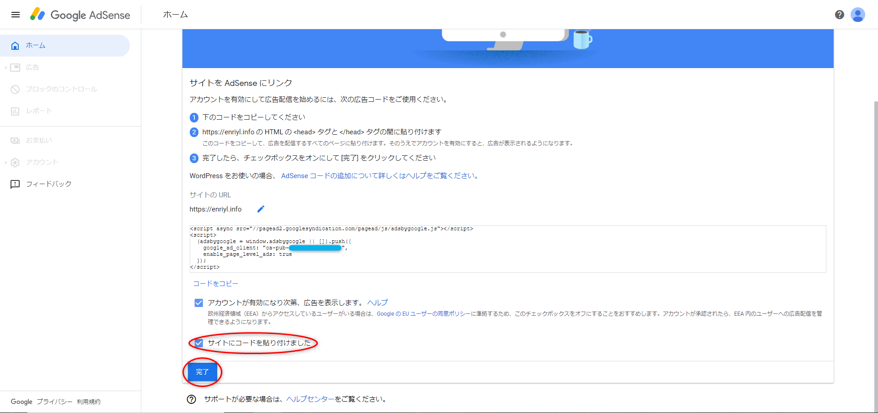Click the ホーム page title in header
Screen dimensions: 878x413
(x=176, y=15)
